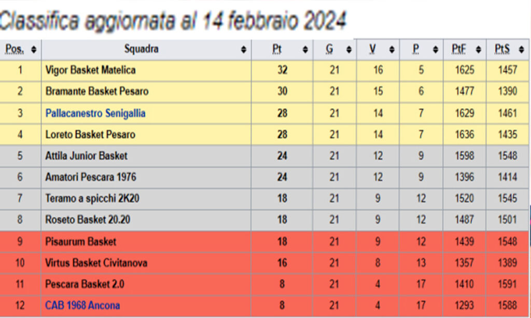Click the G column sort arrows
Screen dimensions: 531x318
click(x=349, y=50)
